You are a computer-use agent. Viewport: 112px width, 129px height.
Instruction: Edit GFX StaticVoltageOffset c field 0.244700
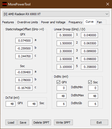pos(24,56)
